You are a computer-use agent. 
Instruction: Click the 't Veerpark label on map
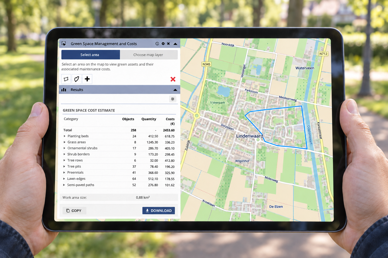(x=217, y=103)
